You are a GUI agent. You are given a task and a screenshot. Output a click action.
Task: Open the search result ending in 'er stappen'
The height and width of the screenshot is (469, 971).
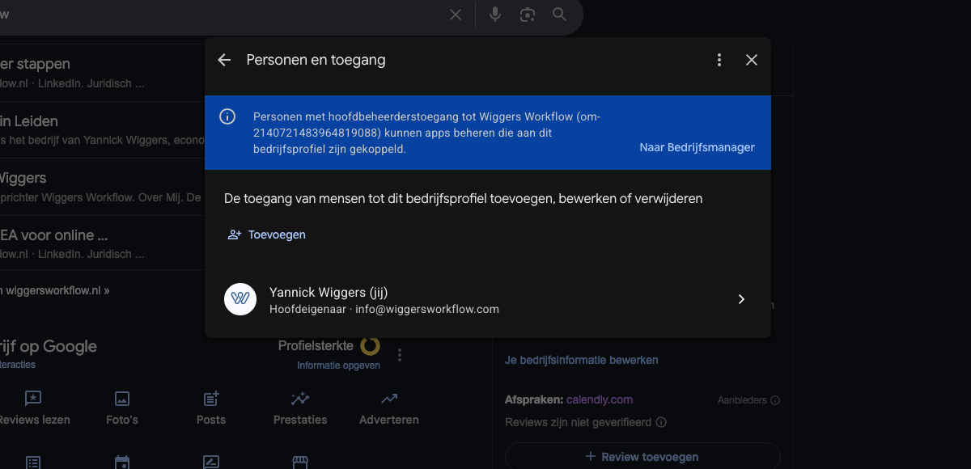click(x=35, y=64)
